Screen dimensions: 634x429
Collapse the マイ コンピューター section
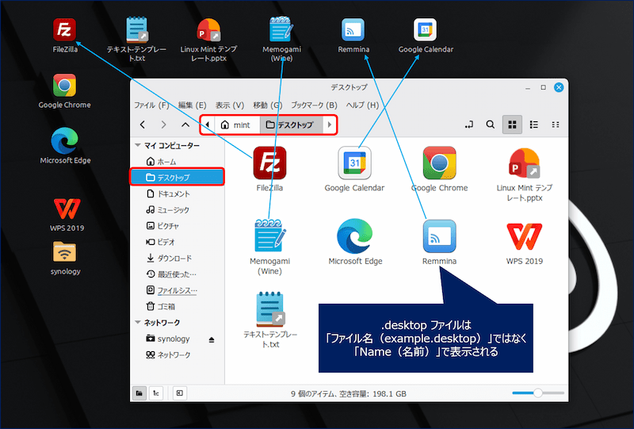[x=137, y=145]
